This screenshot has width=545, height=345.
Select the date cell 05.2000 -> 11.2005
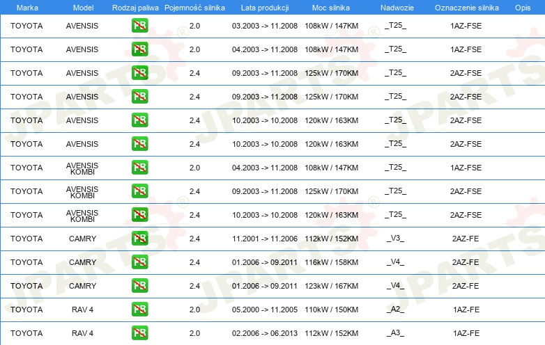coord(265,310)
